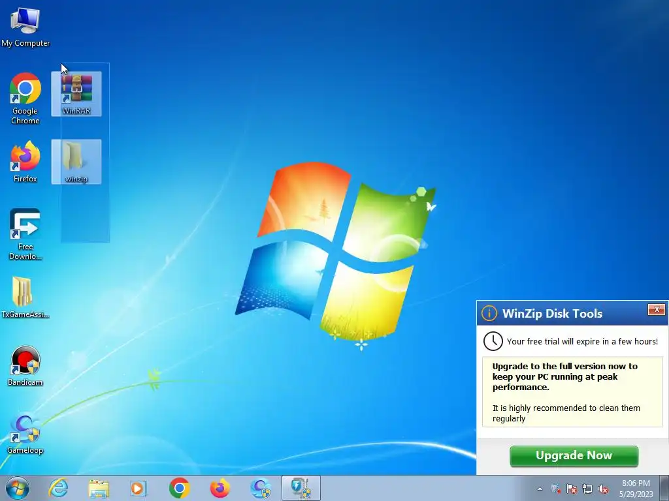
Task: Select the Free Download Manager shortcut
Action: click(x=25, y=234)
